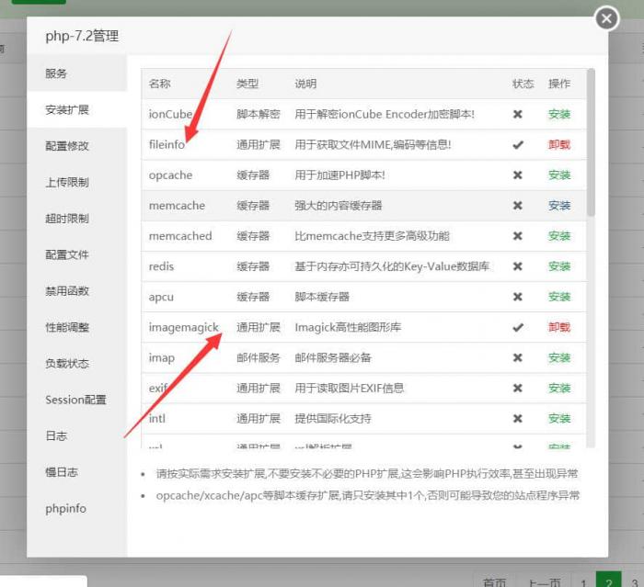
Task: Open the 性能调整 tab
Action: coord(67,327)
